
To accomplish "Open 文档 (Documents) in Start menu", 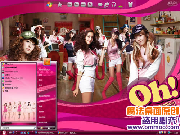I will [x=40, y=75].
